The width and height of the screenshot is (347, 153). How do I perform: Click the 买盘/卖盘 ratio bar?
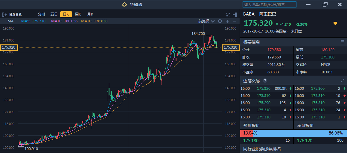[x=293, y=133]
